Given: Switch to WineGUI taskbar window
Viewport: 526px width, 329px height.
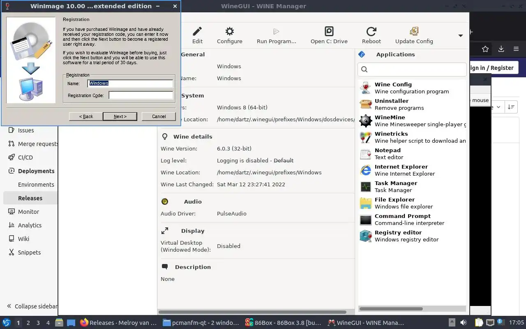Looking at the screenshot, I should tap(365, 323).
